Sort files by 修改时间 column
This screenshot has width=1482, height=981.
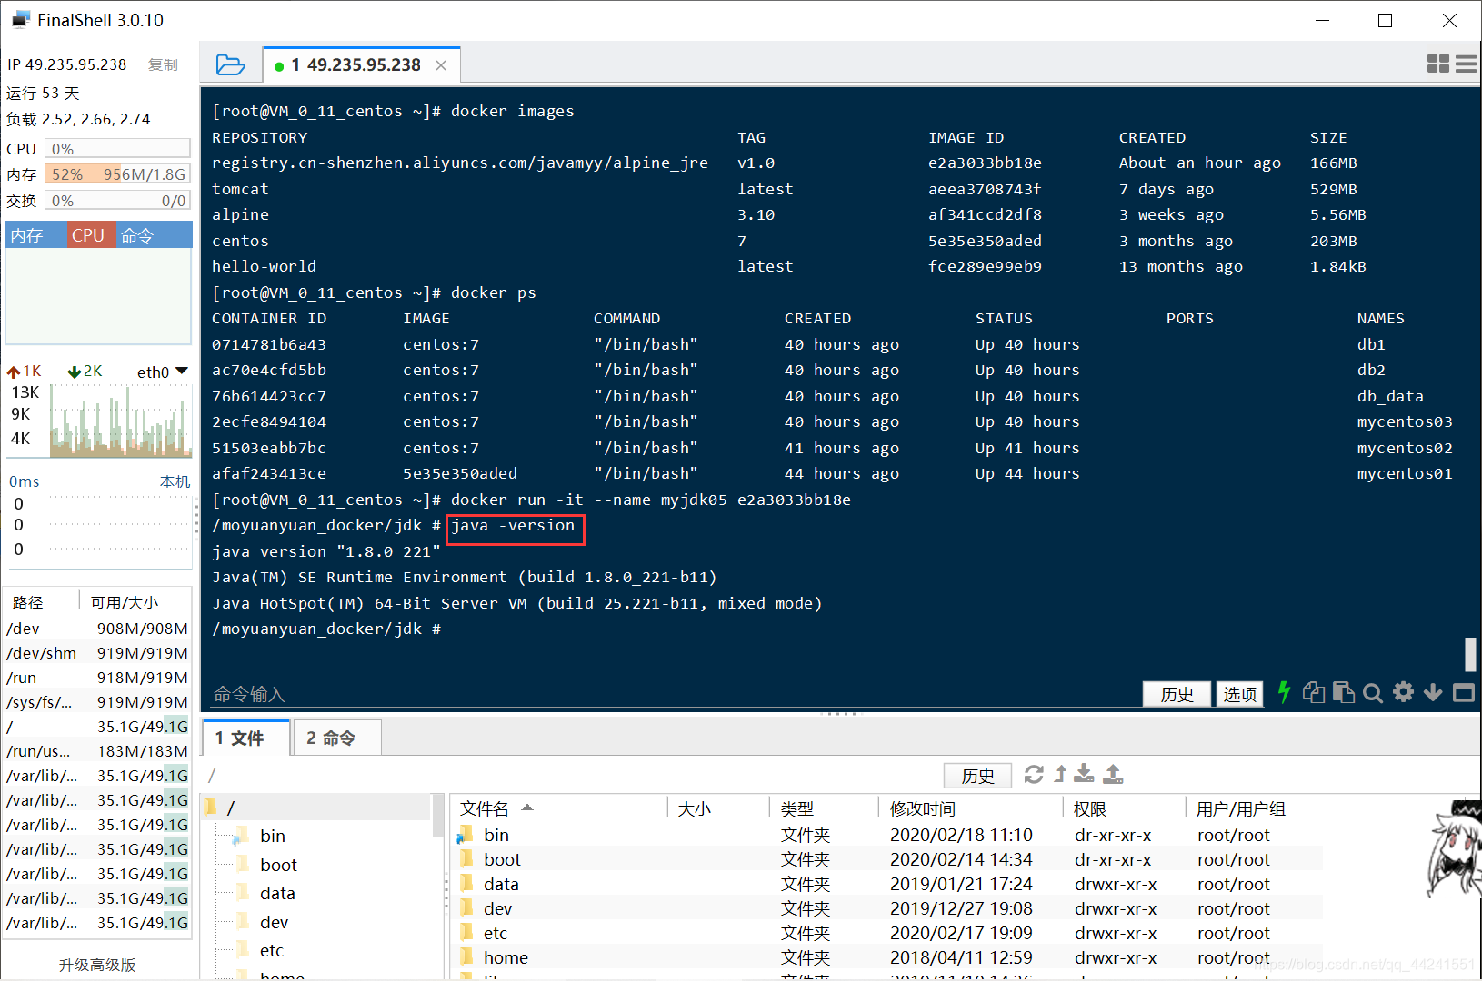pos(970,808)
